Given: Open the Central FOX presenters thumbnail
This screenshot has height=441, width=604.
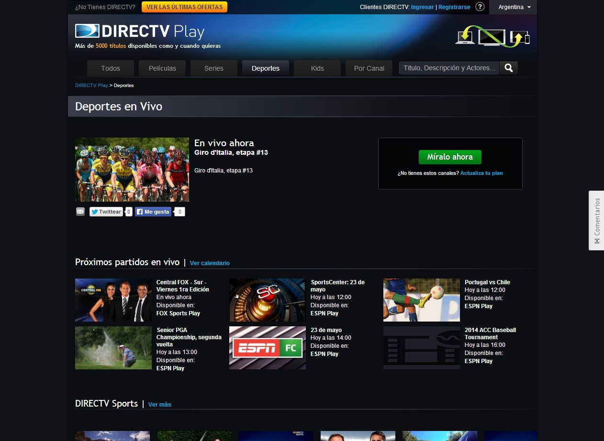Looking at the screenshot, I should [113, 300].
